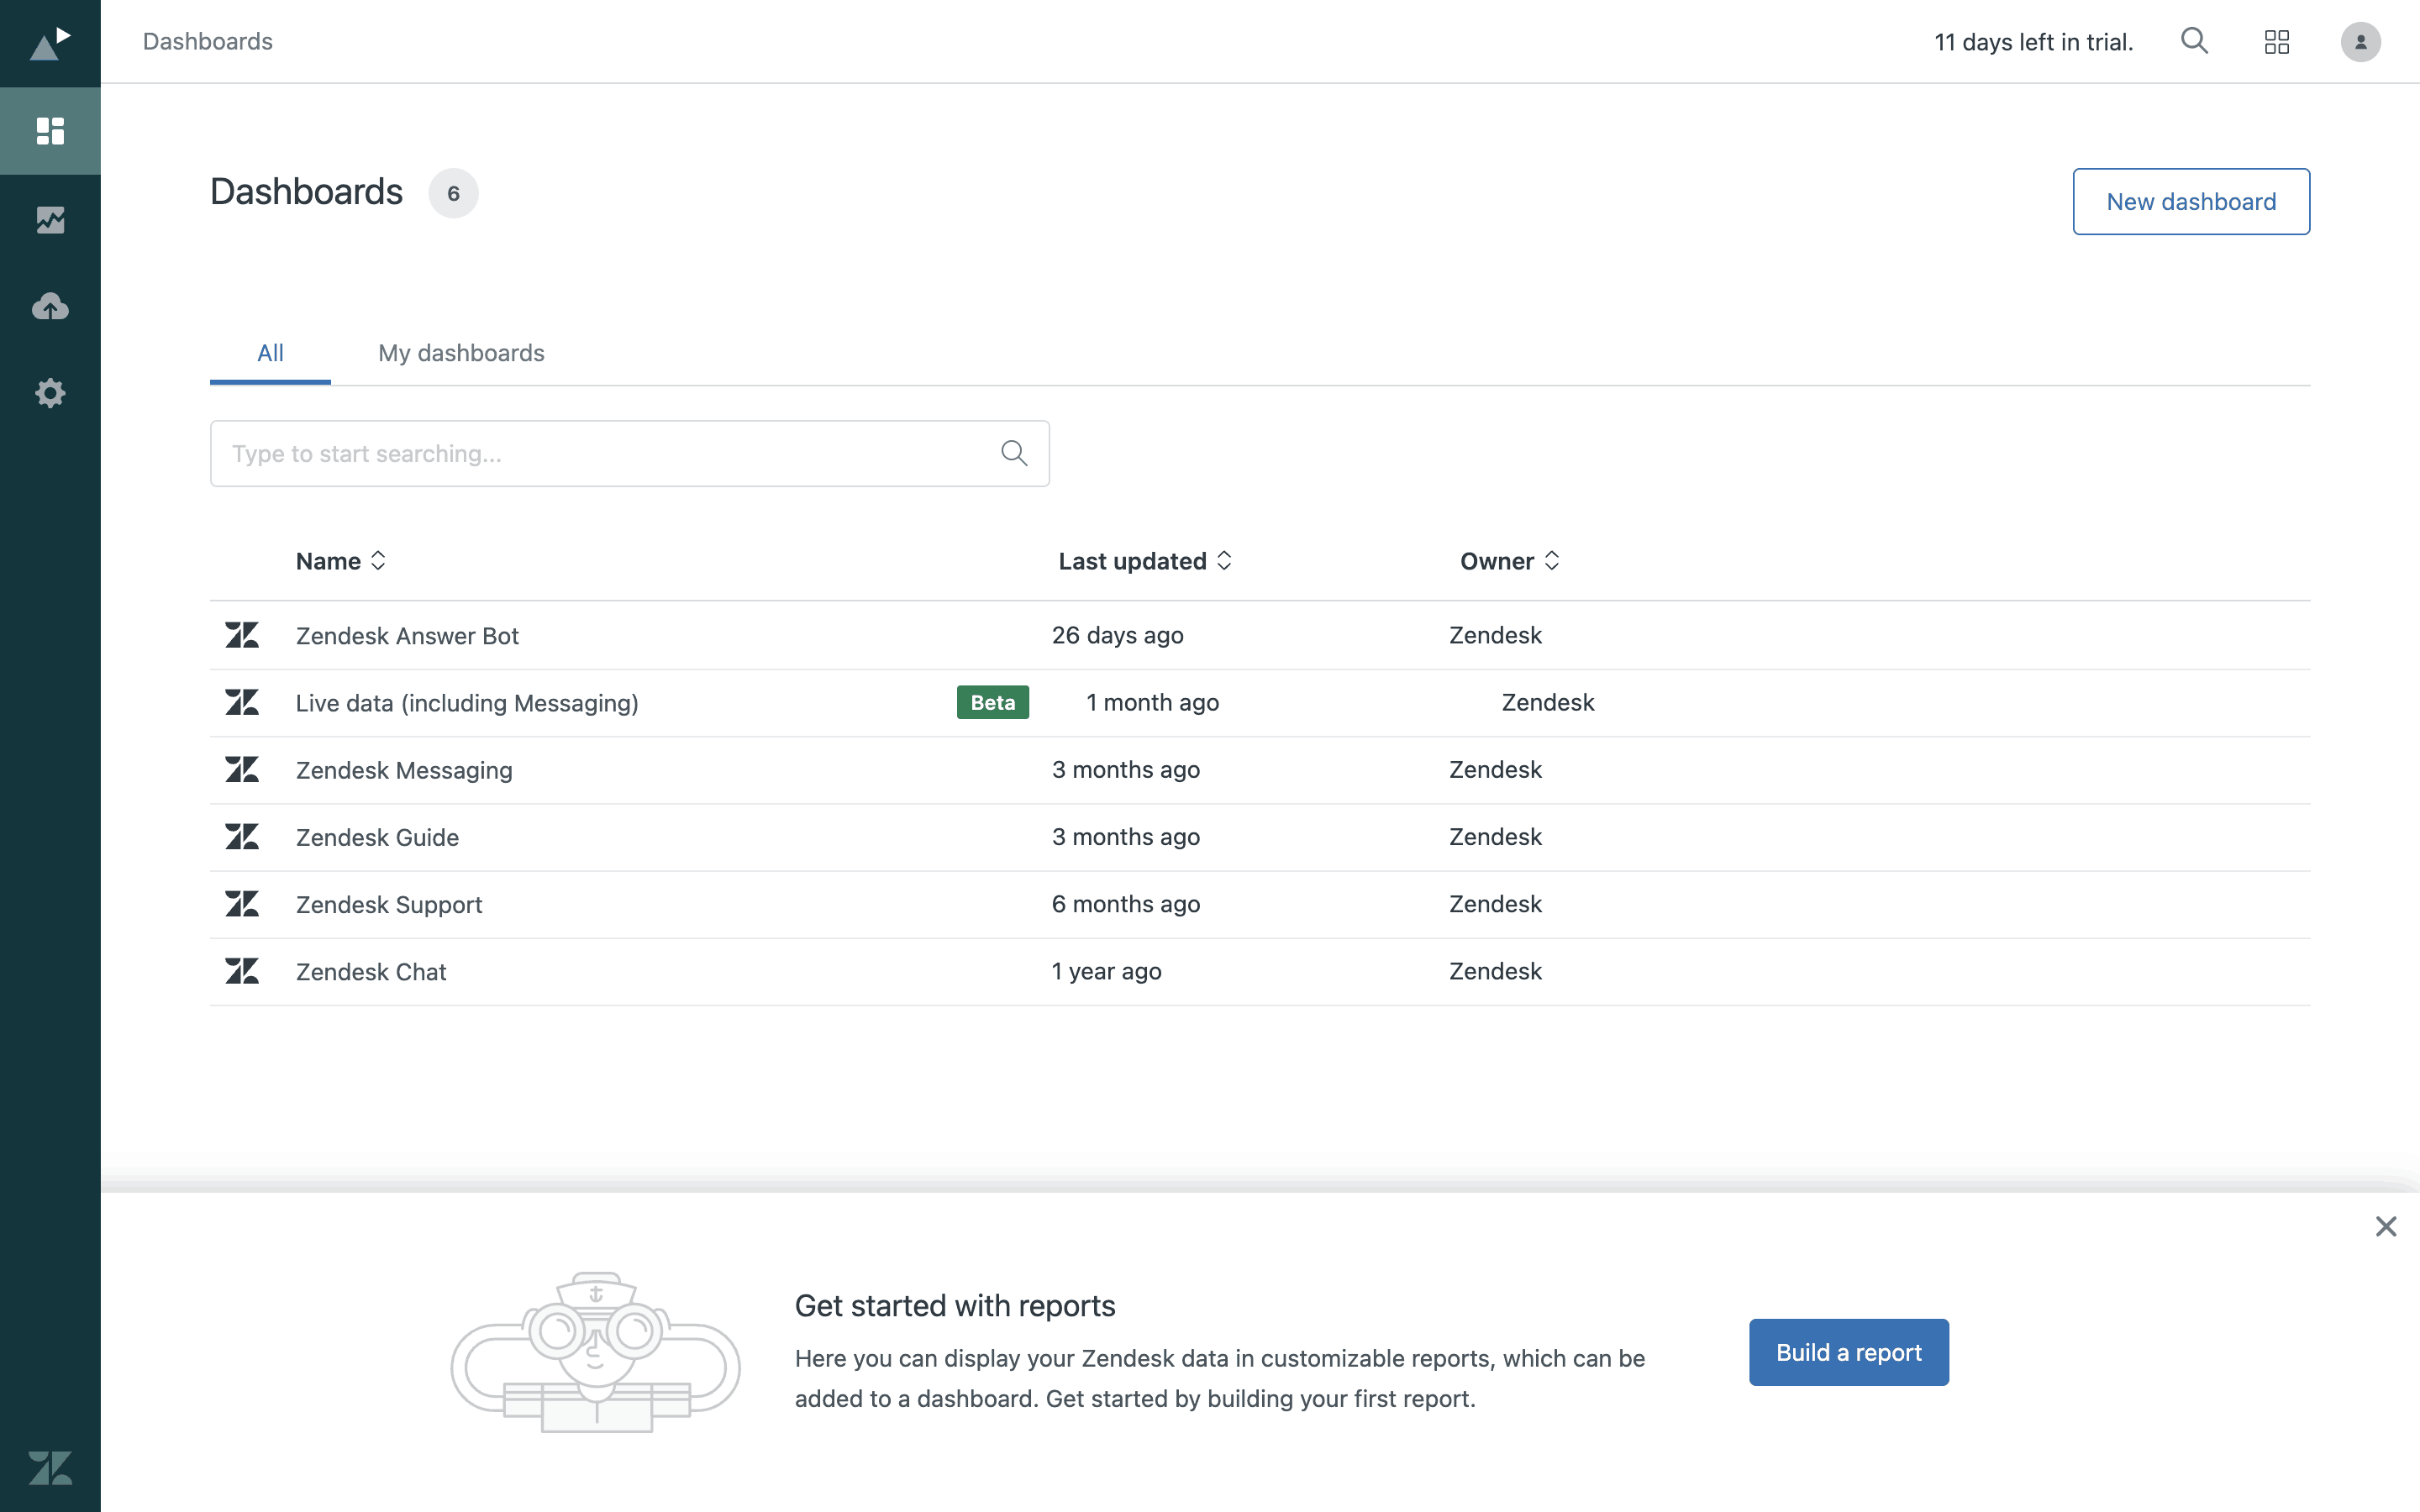Click the dashboards count badge 6

coord(453,193)
